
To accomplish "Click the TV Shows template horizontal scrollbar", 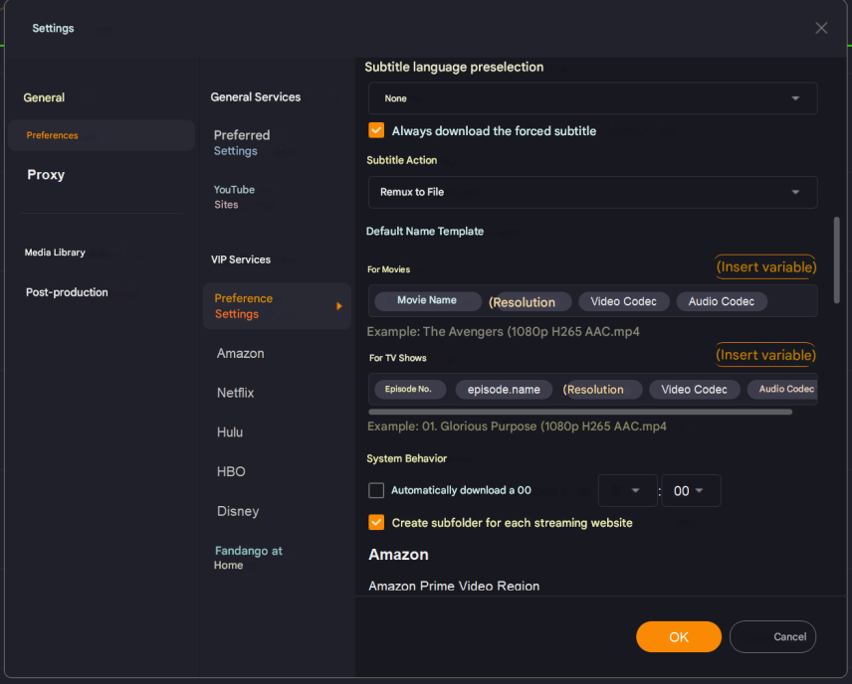I will tap(579, 411).
